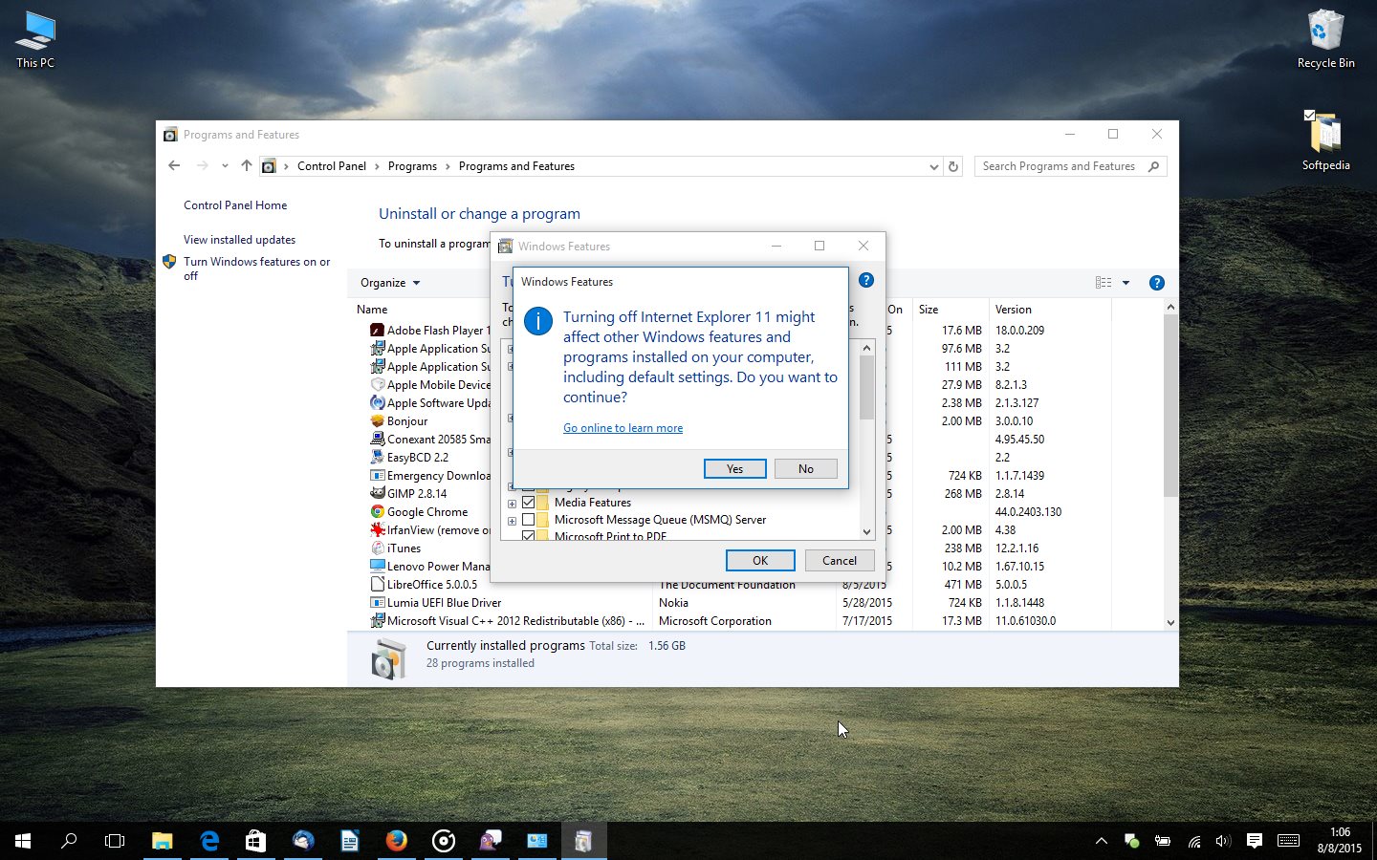
Task: Expand the address bar history dropdown
Action: (934, 166)
